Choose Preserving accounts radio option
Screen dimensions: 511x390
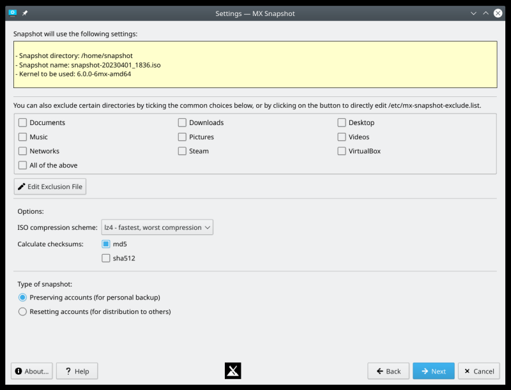coord(23,297)
